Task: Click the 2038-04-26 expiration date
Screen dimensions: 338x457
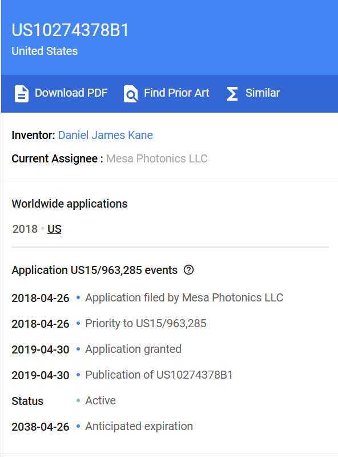Action: (41, 427)
